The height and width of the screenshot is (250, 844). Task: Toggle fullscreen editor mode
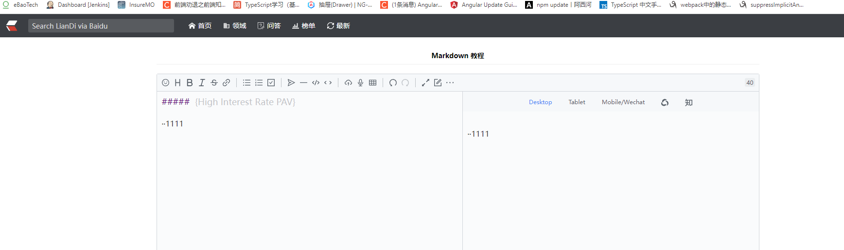(x=425, y=83)
